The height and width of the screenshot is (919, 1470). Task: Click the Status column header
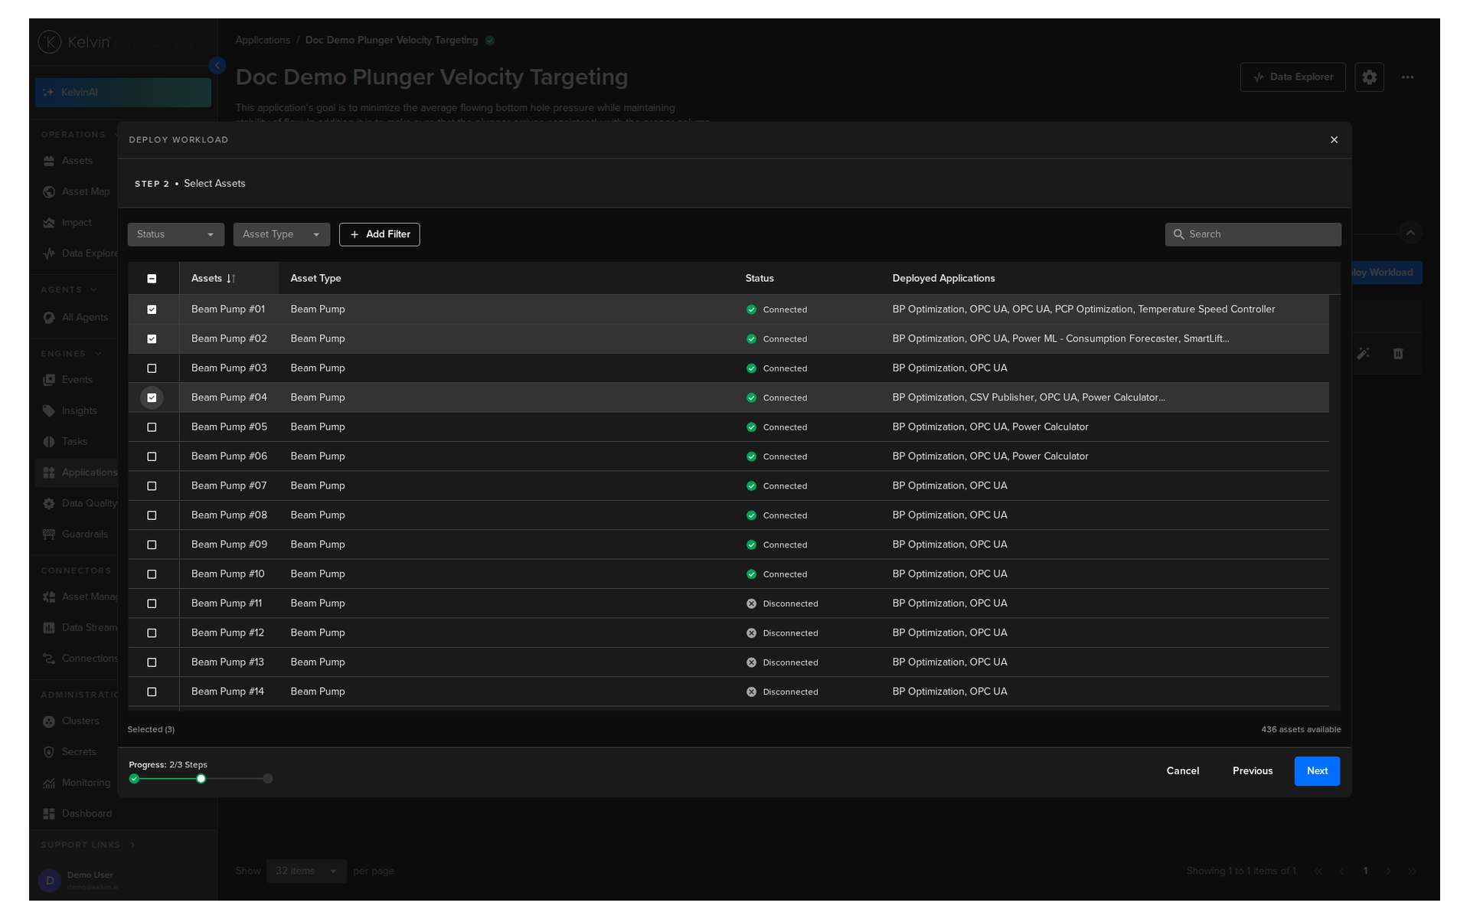click(x=759, y=279)
